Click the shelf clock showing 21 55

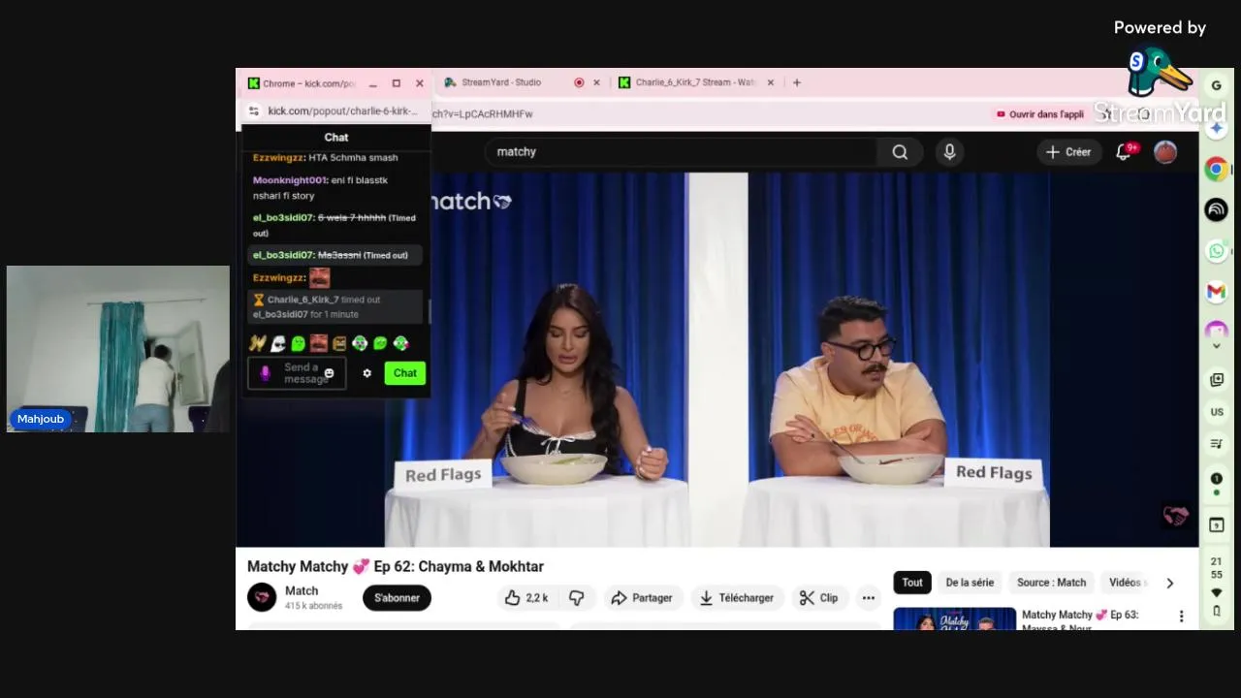coord(1217,568)
